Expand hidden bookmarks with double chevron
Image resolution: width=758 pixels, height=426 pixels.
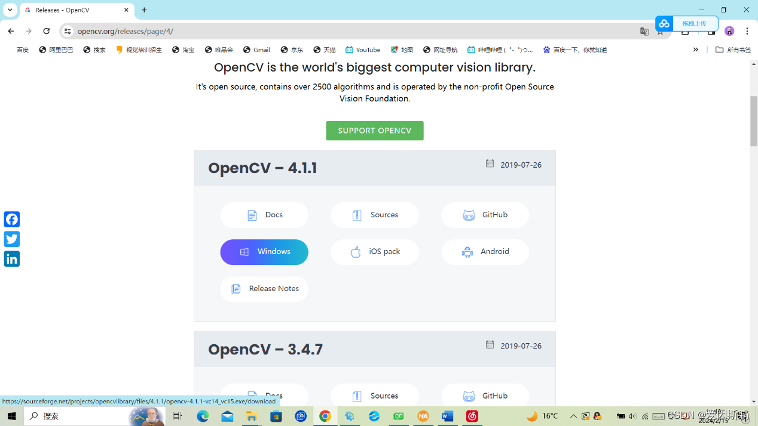[x=695, y=50]
